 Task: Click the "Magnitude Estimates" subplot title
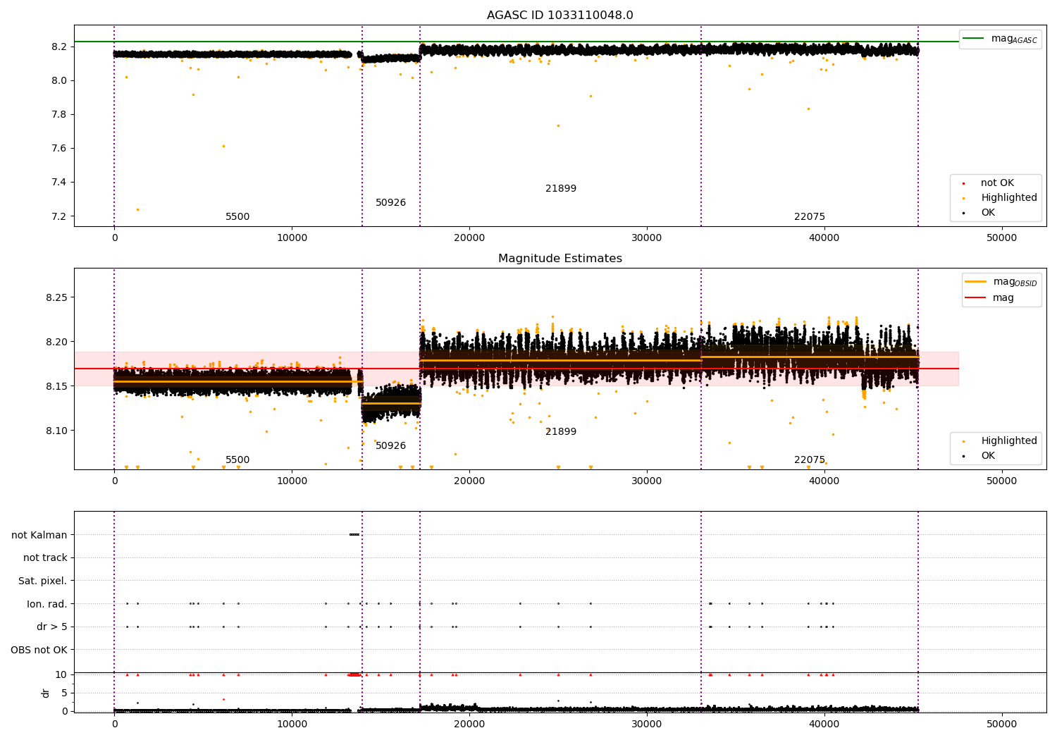pyautogui.click(x=560, y=259)
